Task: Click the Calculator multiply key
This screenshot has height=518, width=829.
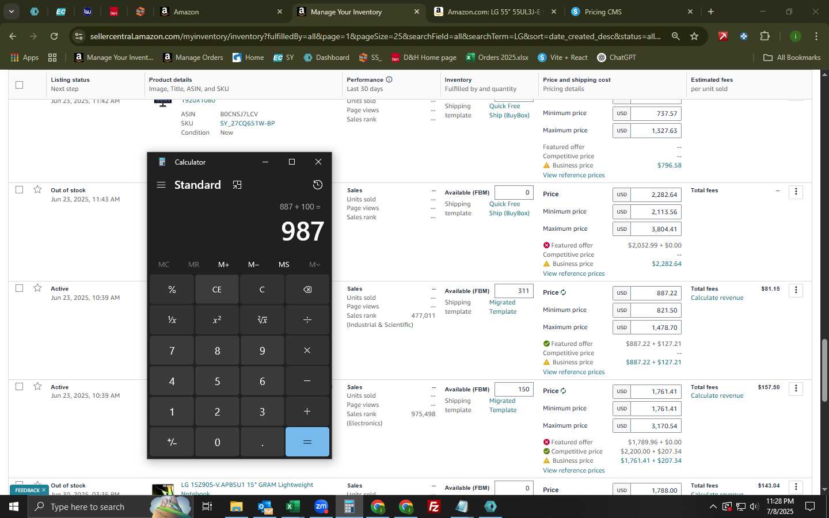Action: [x=307, y=351]
